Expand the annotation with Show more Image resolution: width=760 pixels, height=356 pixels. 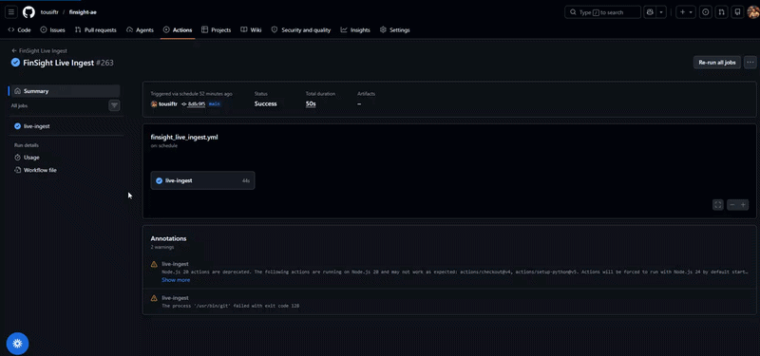click(x=176, y=280)
